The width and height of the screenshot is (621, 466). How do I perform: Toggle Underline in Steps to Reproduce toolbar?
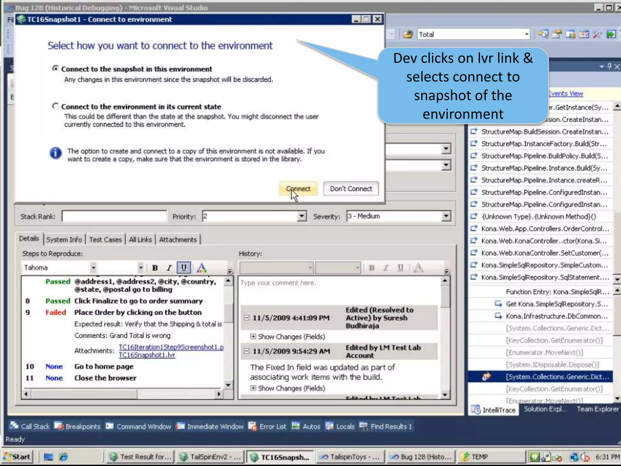coord(184,268)
